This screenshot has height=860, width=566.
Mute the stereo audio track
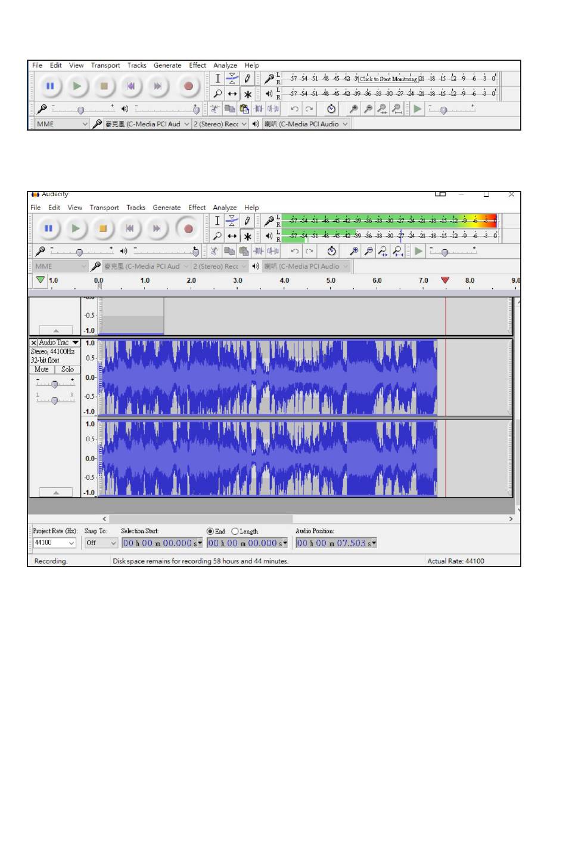coord(42,370)
